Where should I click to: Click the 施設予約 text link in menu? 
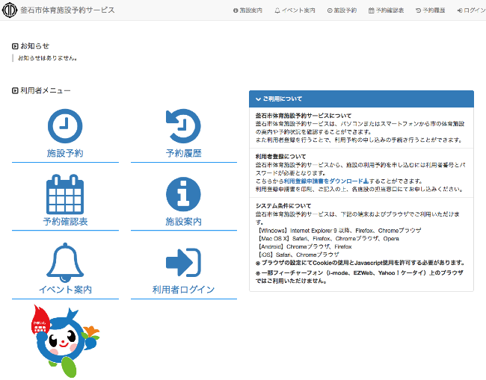[x=65, y=154]
